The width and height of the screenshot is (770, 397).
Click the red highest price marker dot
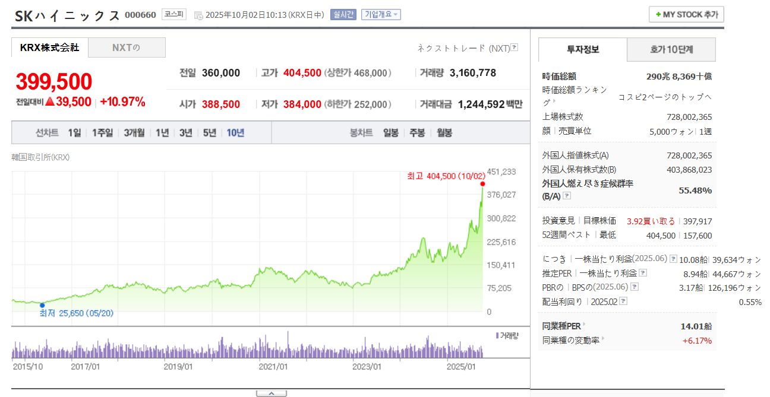[482, 184]
